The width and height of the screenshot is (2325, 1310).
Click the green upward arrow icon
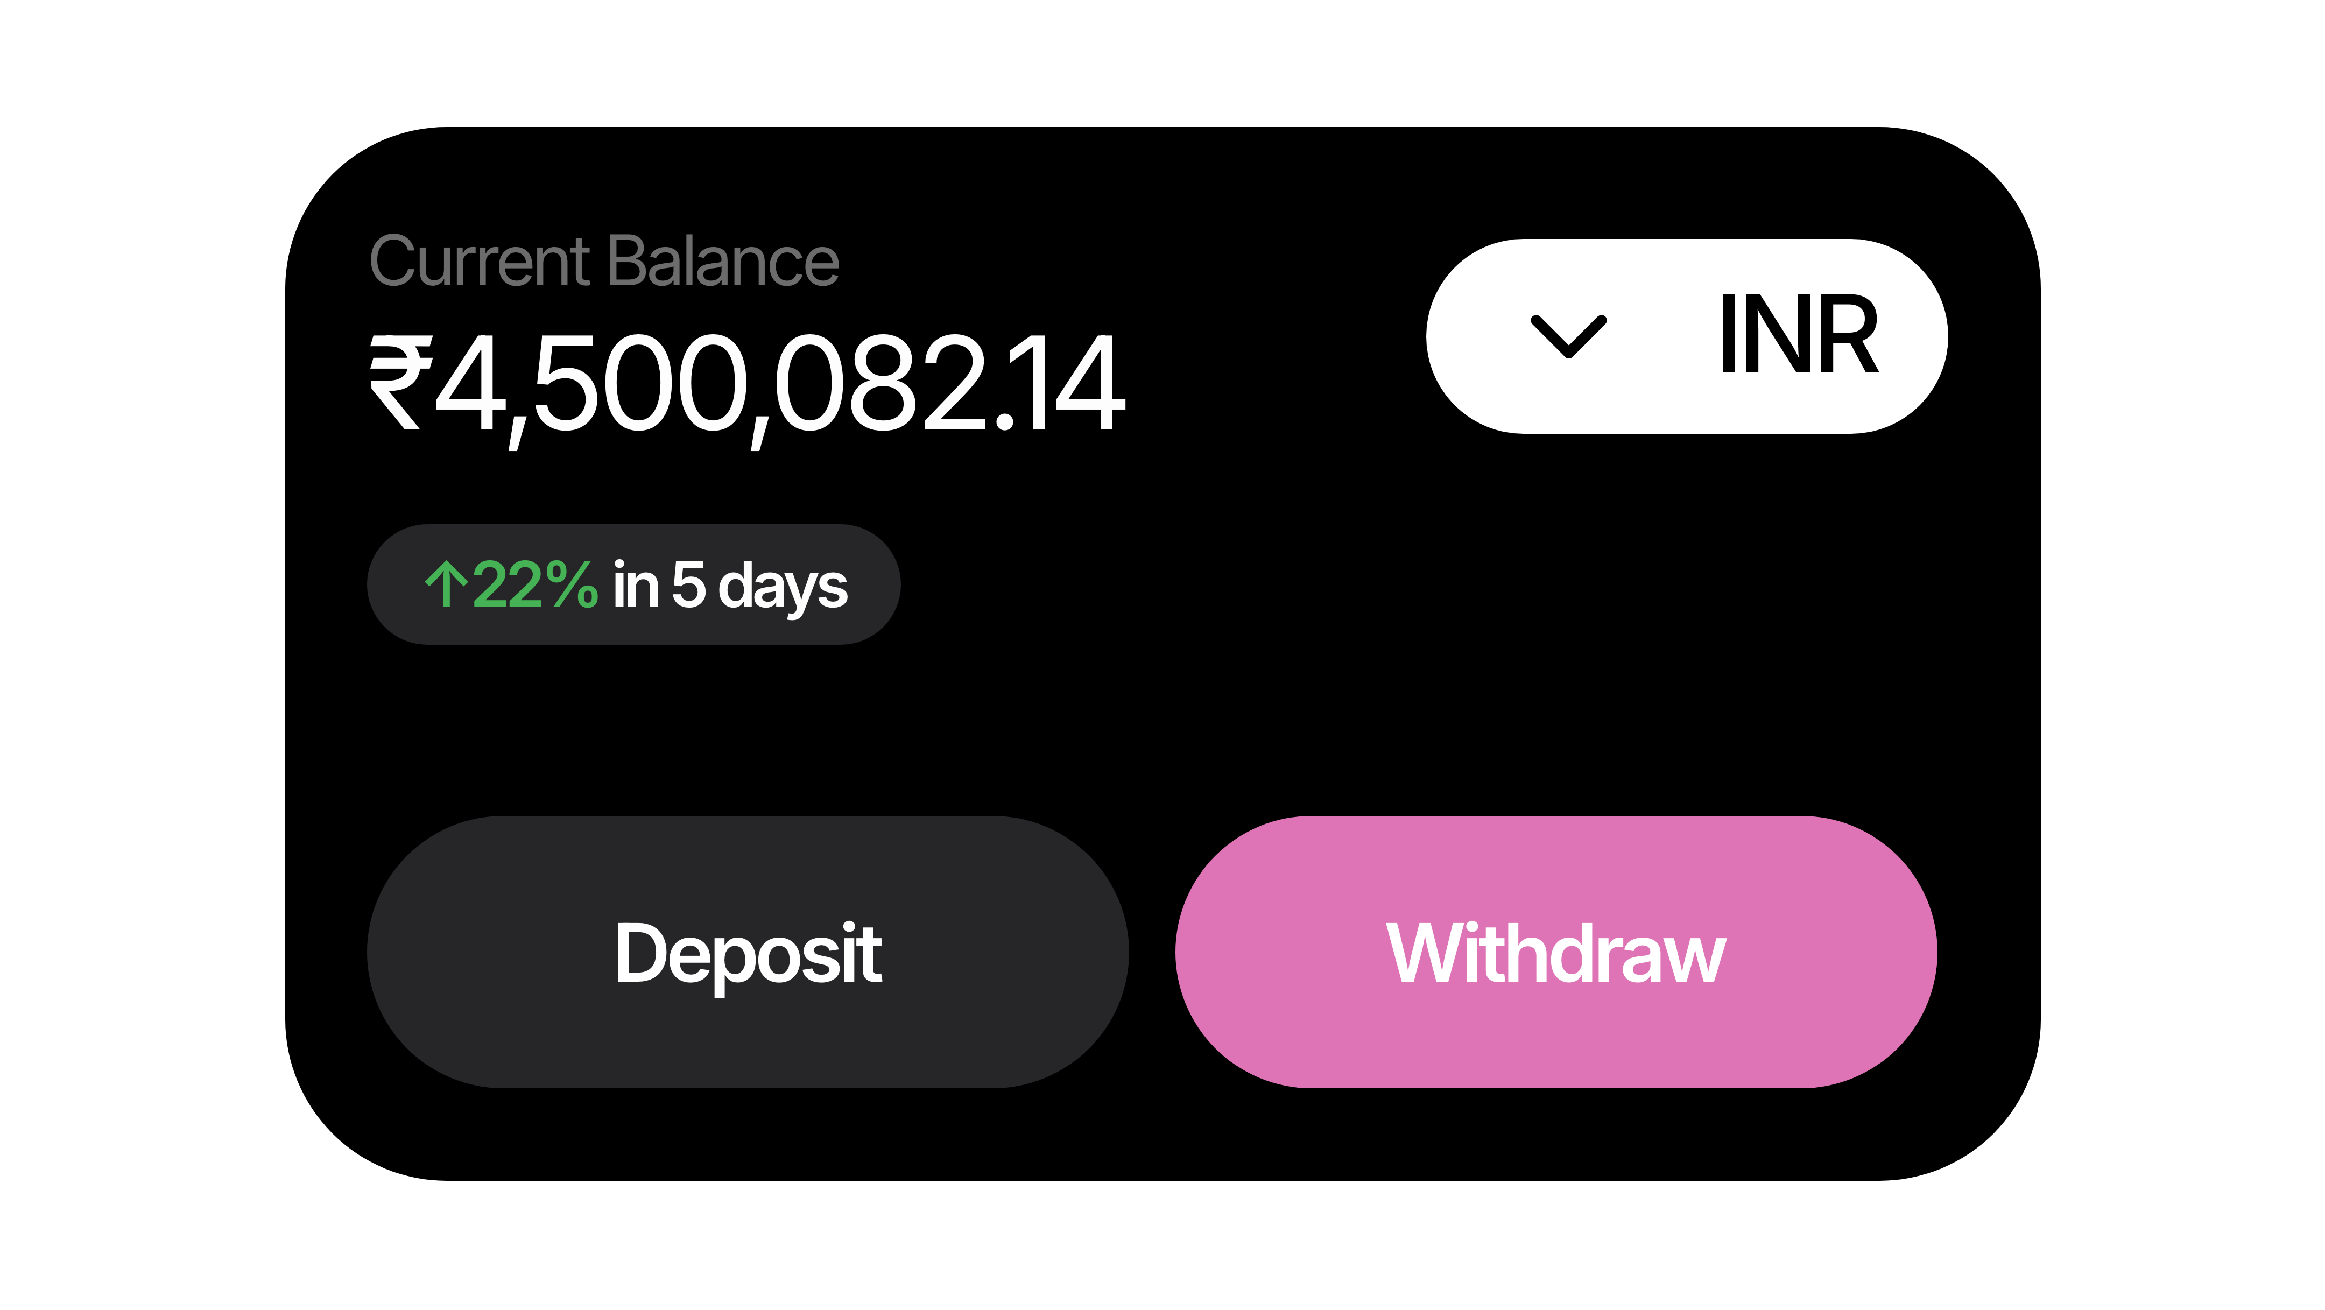coord(445,584)
